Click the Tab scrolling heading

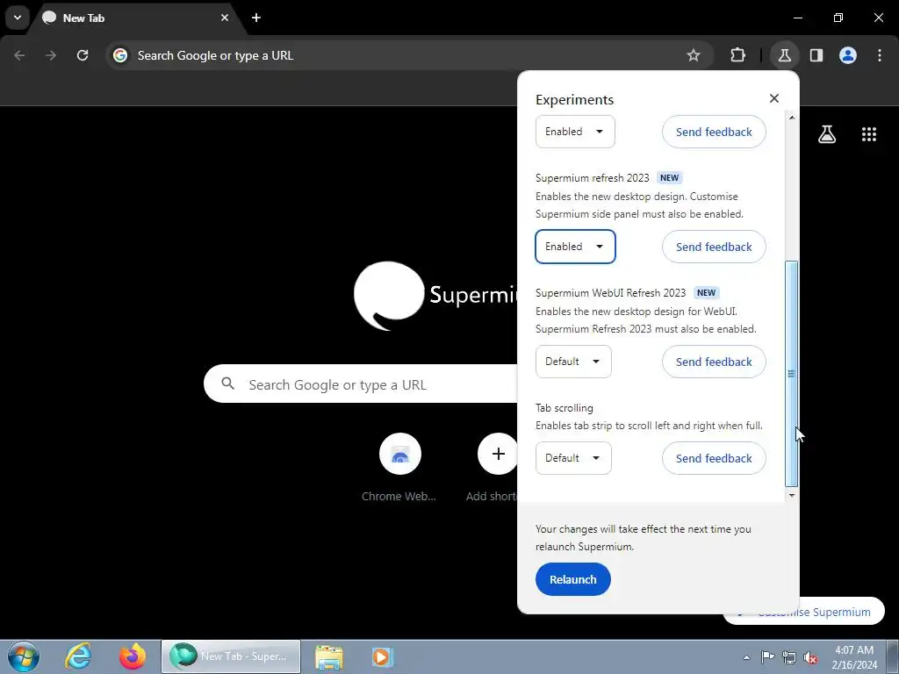pyautogui.click(x=565, y=408)
